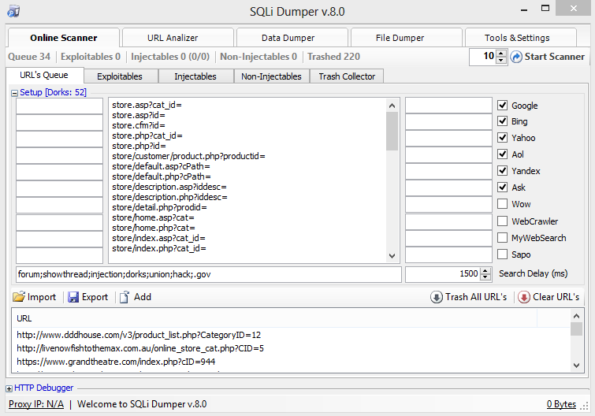Click the 0 Bytes link in status bar
The image size is (595, 416).
561,404
